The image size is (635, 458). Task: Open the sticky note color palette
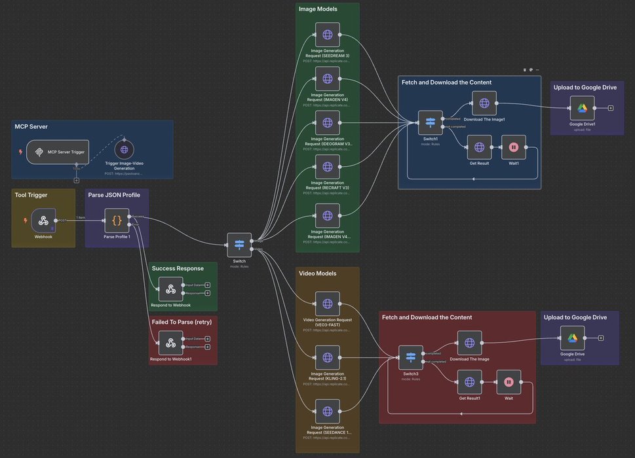tap(531, 70)
